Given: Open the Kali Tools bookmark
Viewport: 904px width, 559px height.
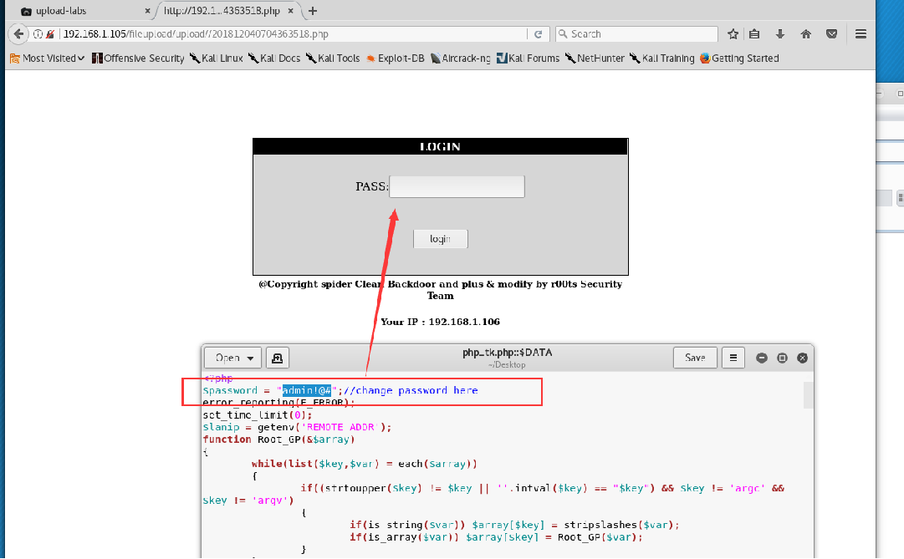Looking at the screenshot, I should pyautogui.click(x=333, y=58).
